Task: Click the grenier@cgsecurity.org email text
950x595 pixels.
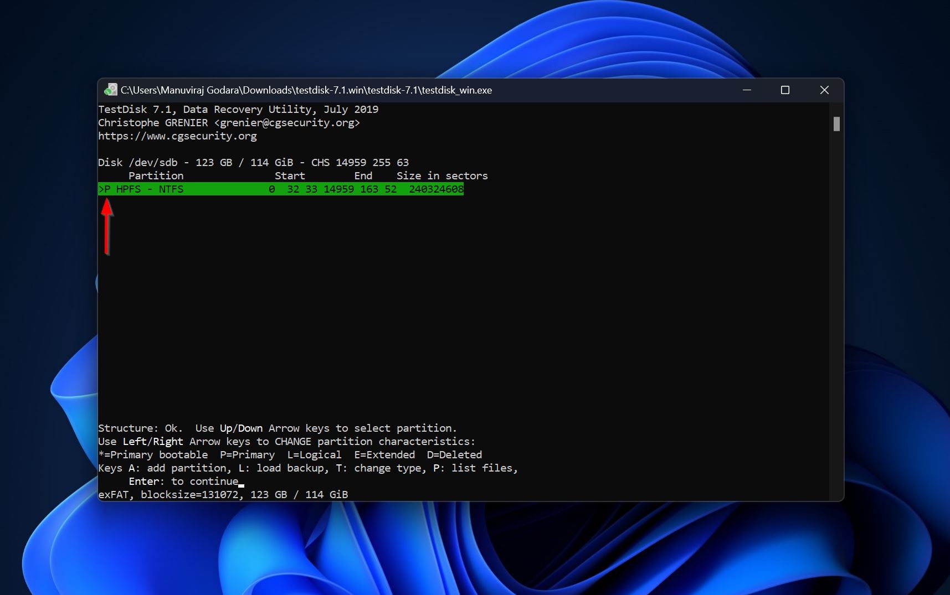Action: click(x=287, y=123)
